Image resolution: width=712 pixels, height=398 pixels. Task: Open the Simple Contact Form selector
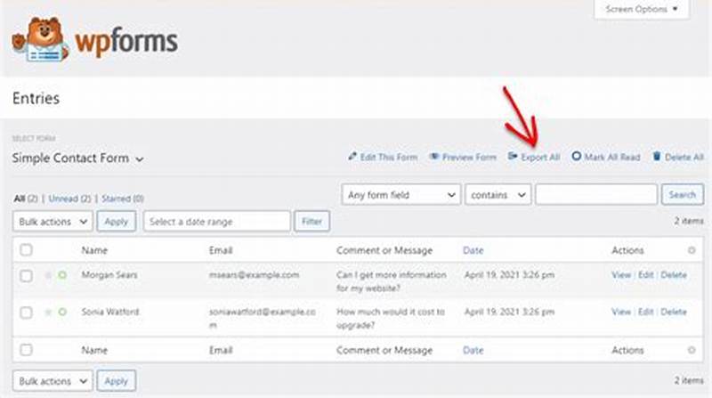point(78,158)
